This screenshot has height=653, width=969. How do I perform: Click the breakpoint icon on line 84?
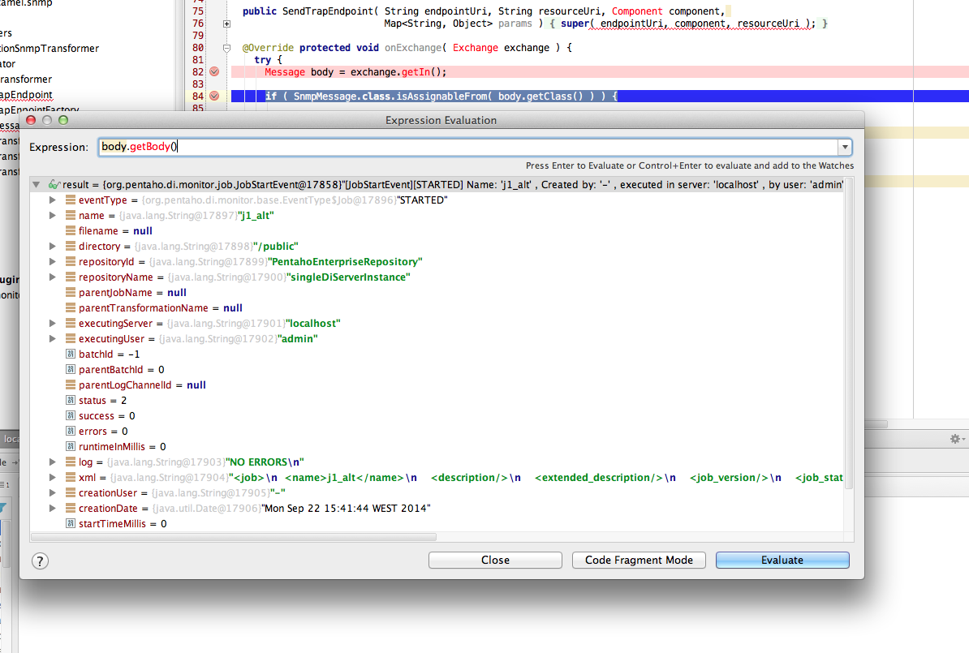(214, 96)
